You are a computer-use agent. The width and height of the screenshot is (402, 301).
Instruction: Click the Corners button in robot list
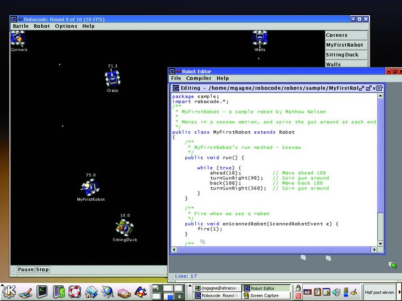click(346, 35)
